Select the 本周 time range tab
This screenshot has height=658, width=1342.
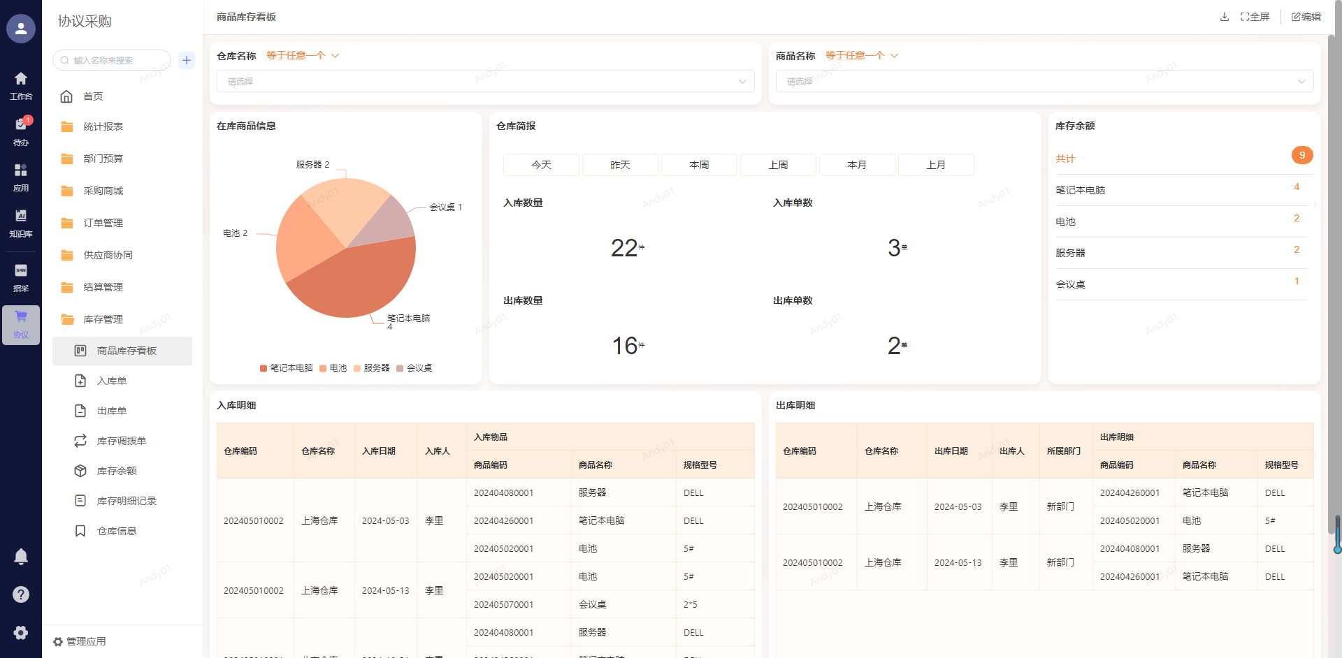[699, 165]
